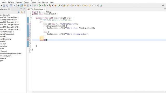166x93 pixels.
Task: Go to previous annotation icon
Action: pyautogui.click(x=78, y=5)
